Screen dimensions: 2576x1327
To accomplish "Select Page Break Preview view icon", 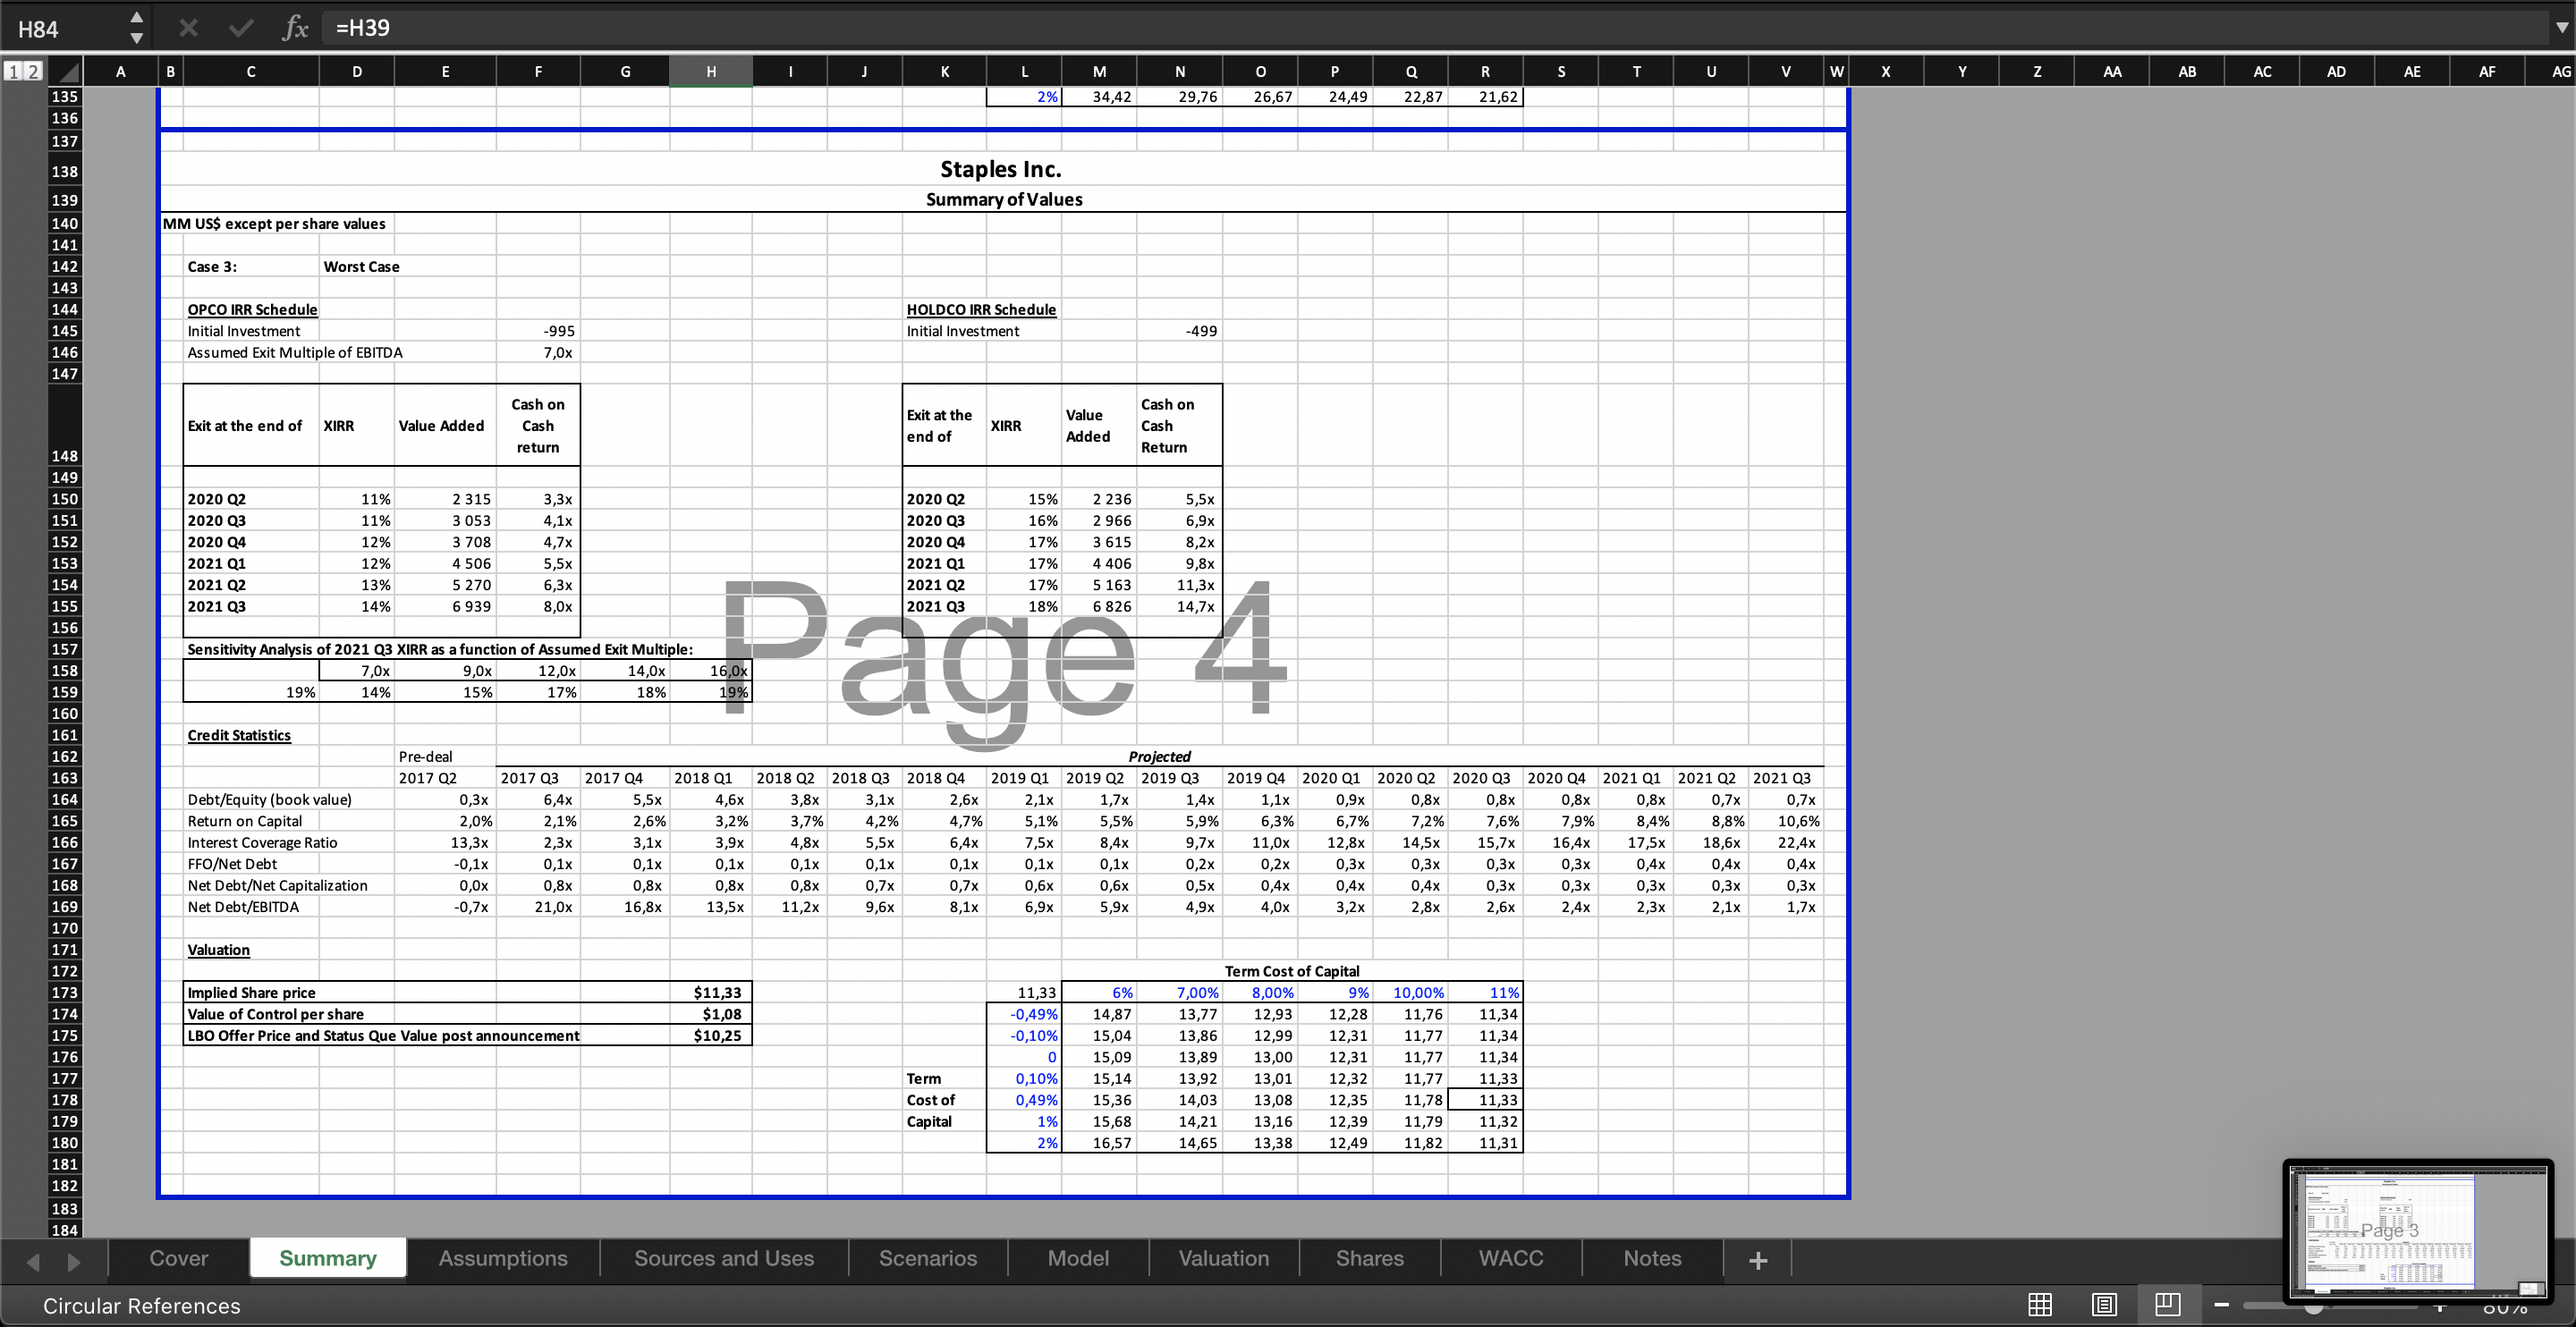I will click(2167, 1304).
